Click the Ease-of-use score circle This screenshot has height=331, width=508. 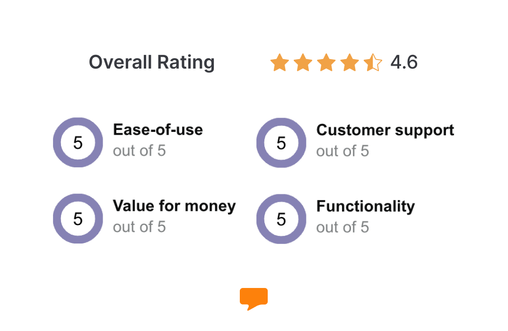point(78,142)
